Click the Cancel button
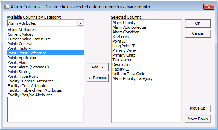Viewport: 218px width, 130px height. pyautogui.click(x=198, y=33)
